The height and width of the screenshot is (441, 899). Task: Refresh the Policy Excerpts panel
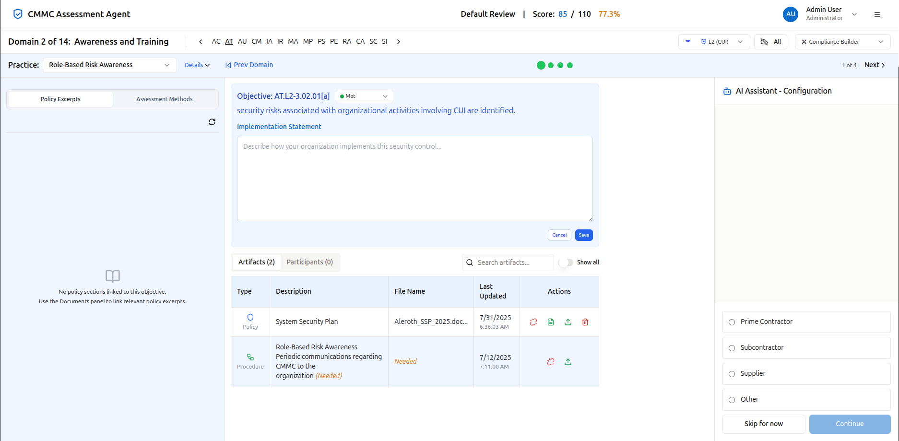[x=212, y=122]
